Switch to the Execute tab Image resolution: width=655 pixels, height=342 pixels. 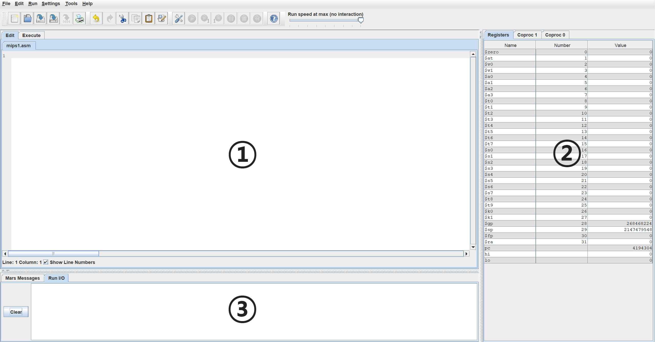(31, 35)
